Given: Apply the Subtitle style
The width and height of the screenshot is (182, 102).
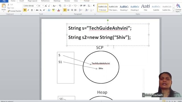Looking at the screenshot, I should coord(156,8).
